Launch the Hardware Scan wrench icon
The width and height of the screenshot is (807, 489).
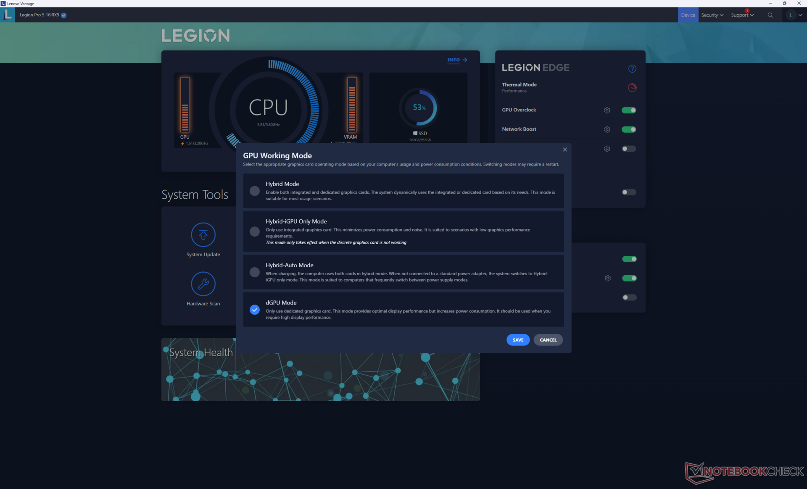click(x=203, y=284)
